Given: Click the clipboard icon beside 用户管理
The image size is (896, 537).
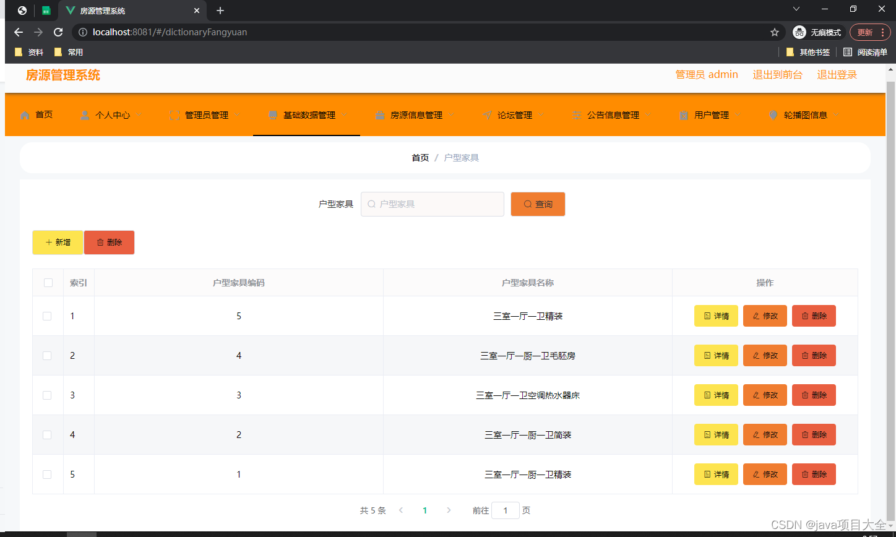Looking at the screenshot, I should click(684, 115).
